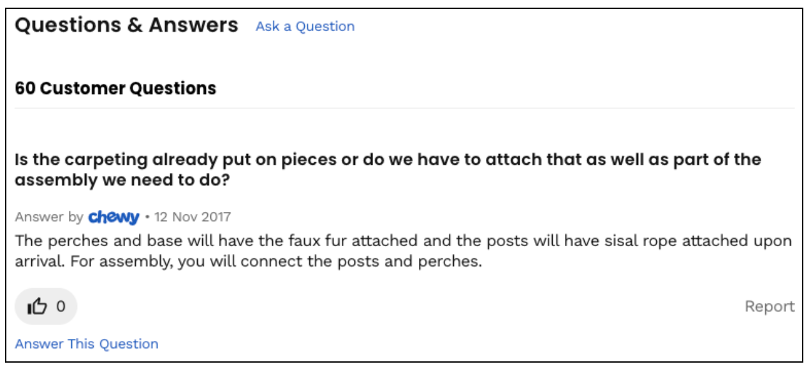Click the thumbs-up icon on the answer
The width and height of the screenshot is (811, 369).
click(x=37, y=307)
